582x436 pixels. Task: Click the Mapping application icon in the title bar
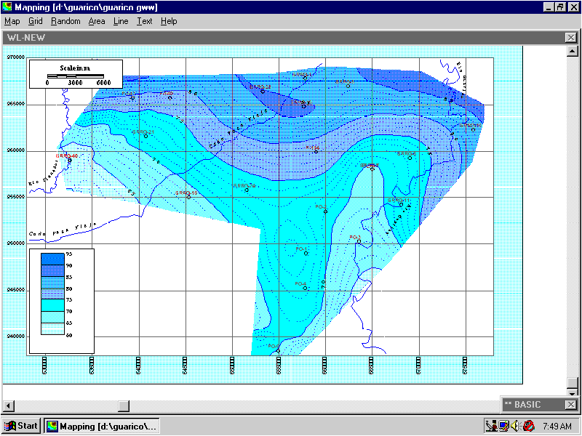pos(7,7)
